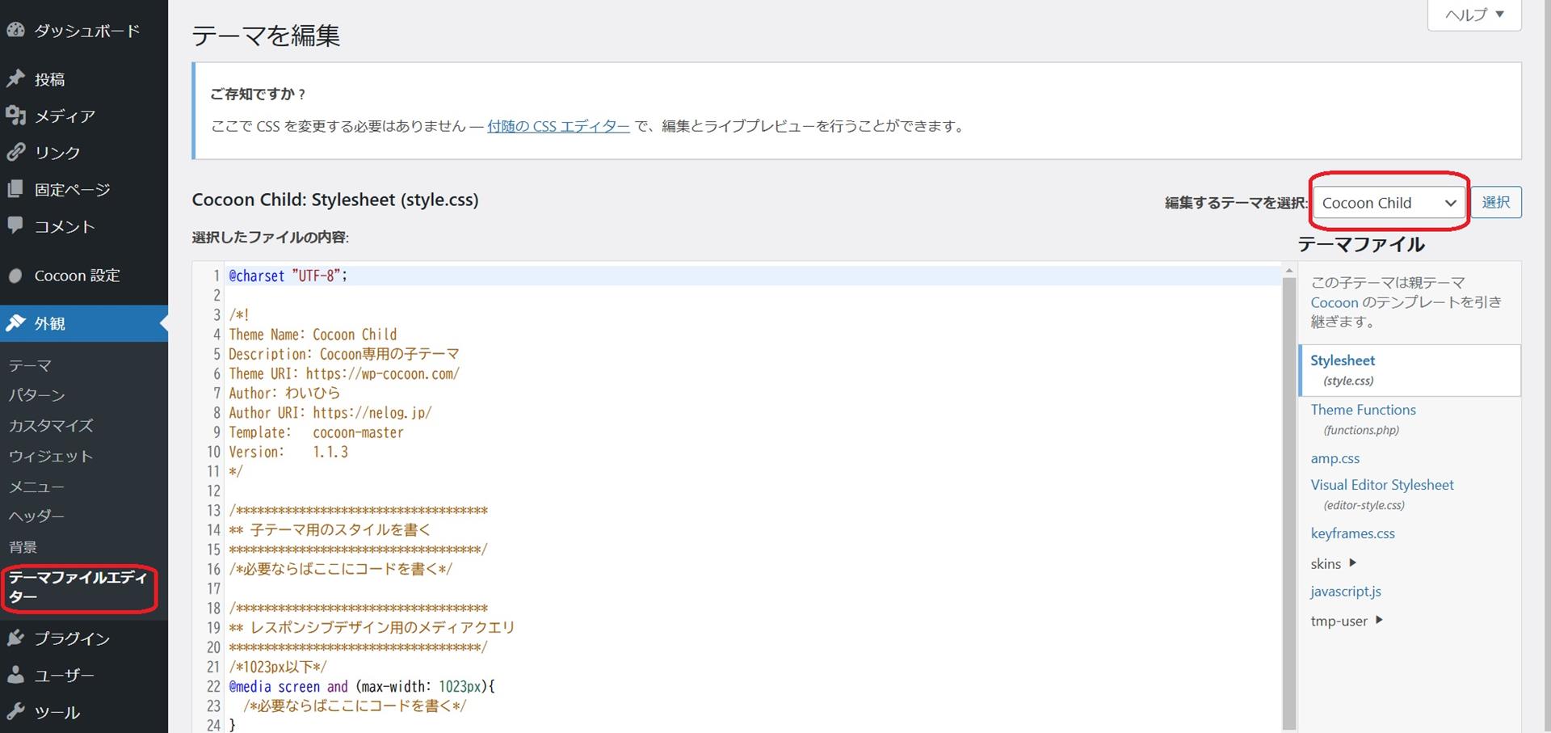Click the Tools wrench icon
The height and width of the screenshot is (733, 1551).
pyautogui.click(x=15, y=712)
